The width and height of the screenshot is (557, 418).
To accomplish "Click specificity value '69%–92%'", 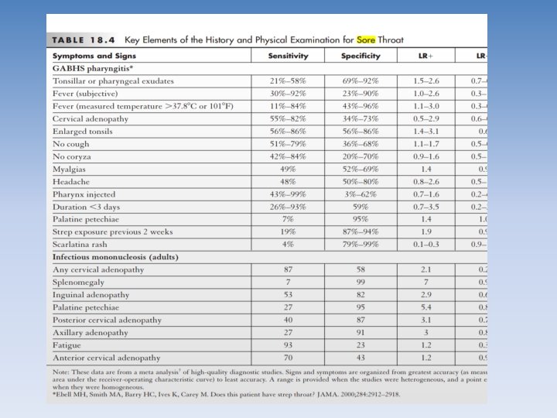I will [361, 81].
